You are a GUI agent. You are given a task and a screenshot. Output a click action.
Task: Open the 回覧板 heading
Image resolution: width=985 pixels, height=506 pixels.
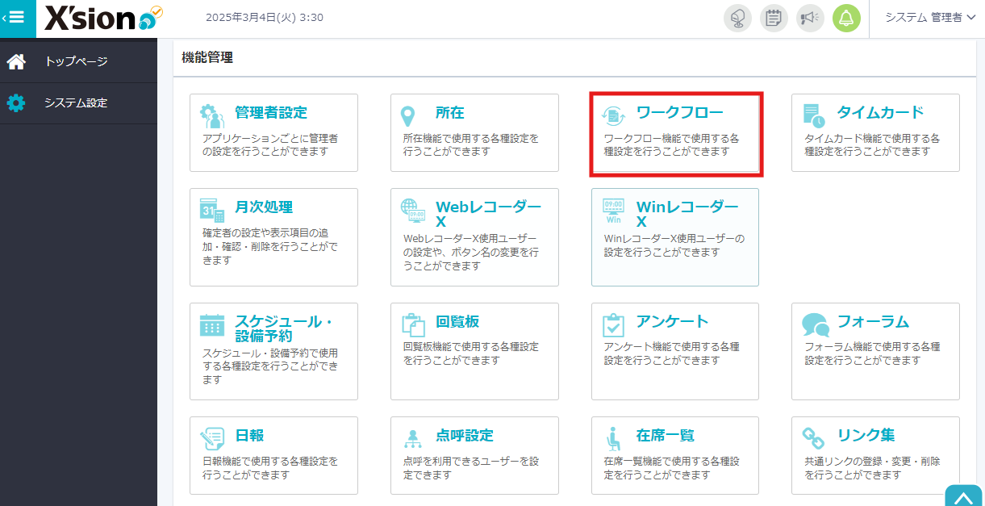click(x=457, y=321)
